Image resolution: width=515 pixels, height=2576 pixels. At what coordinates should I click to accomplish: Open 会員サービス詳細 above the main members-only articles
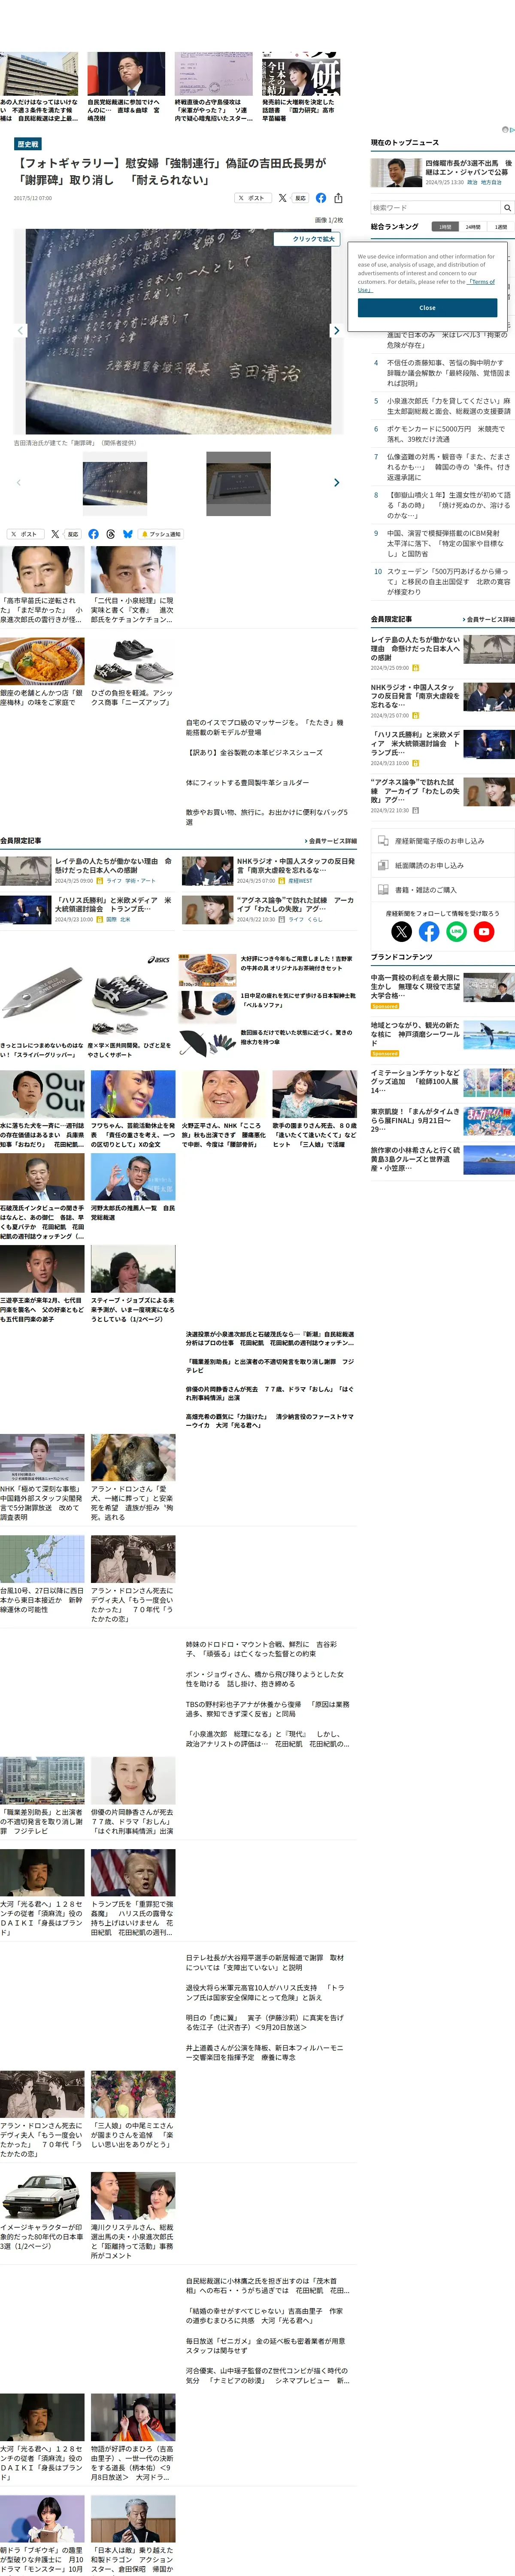[x=330, y=841]
